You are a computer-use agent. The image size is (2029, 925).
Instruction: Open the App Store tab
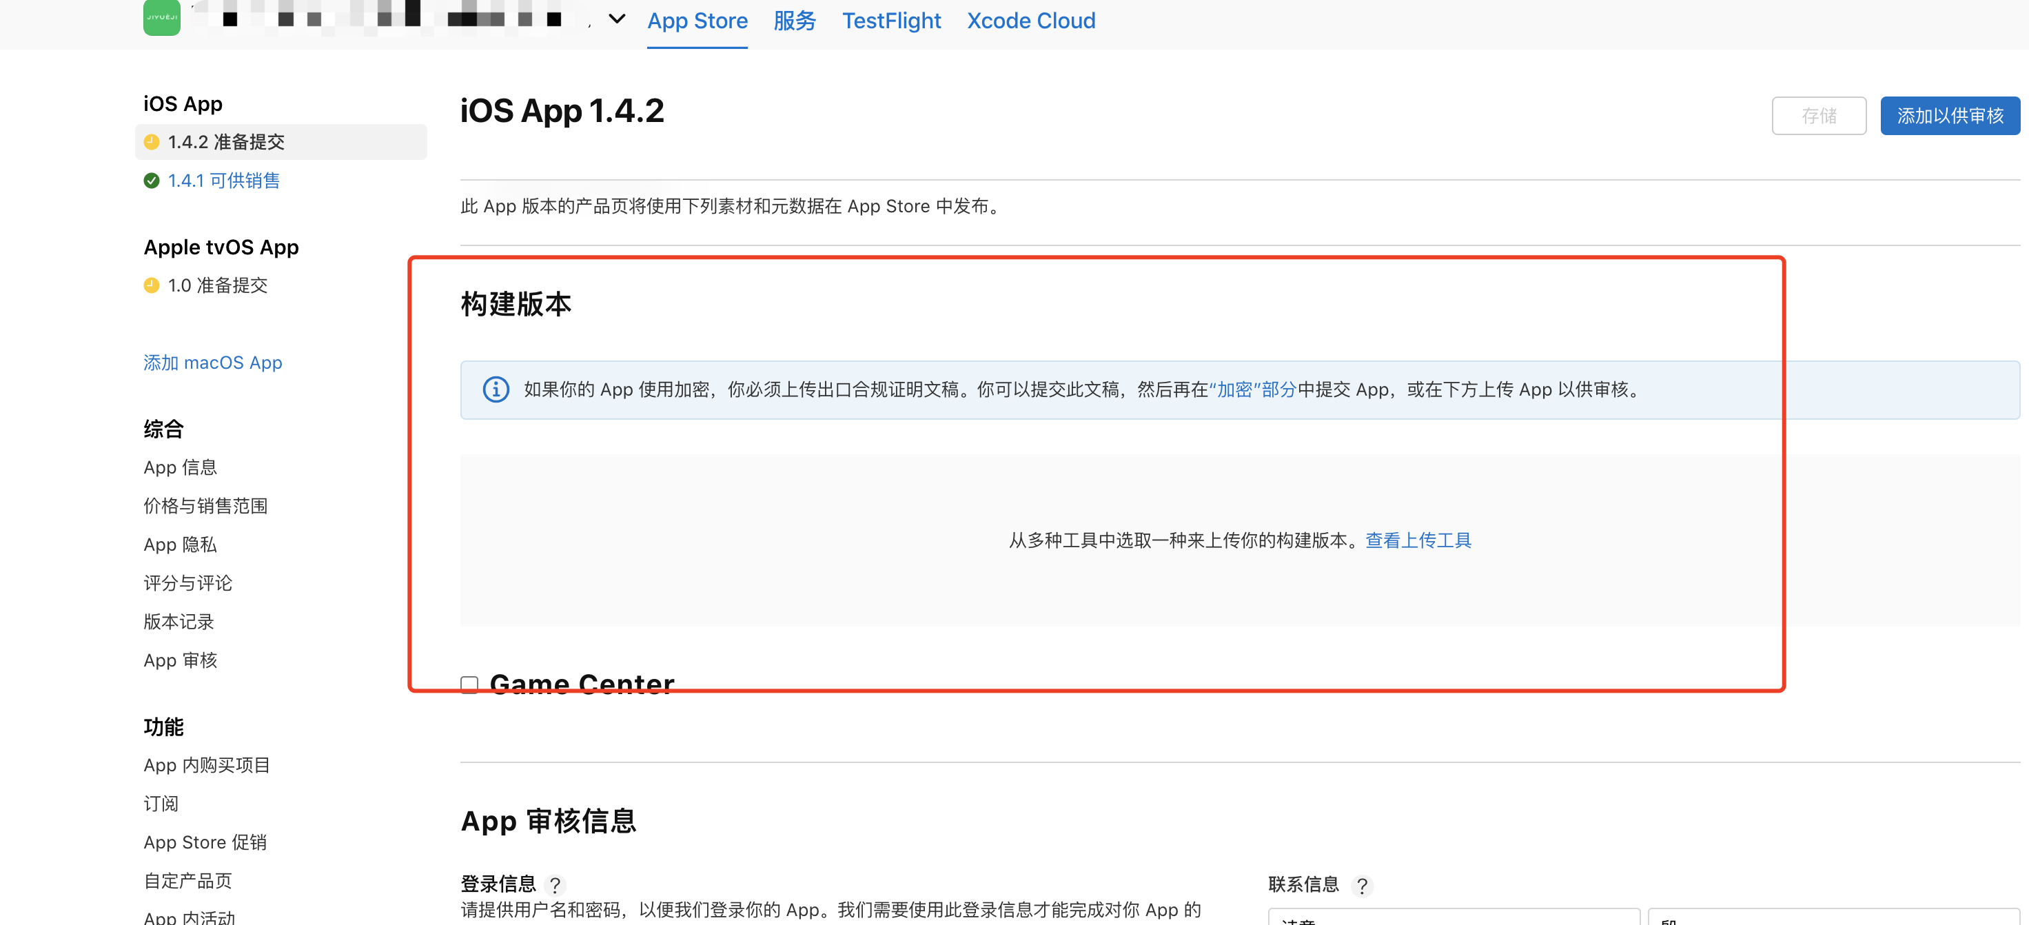(x=697, y=21)
